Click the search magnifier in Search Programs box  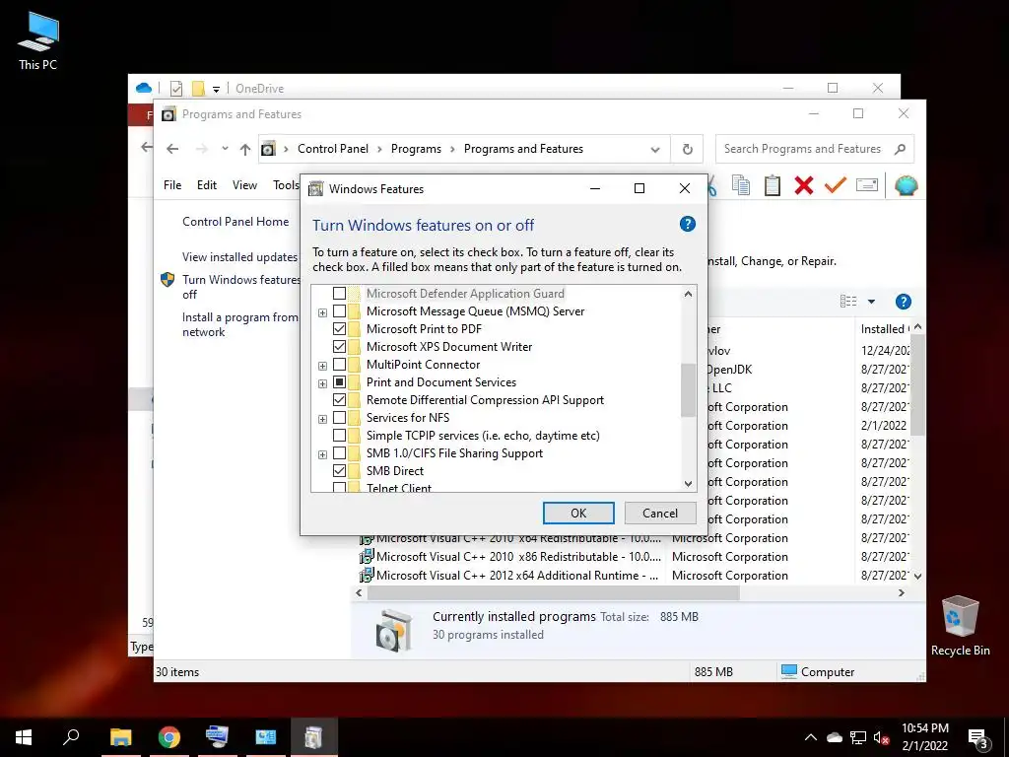point(900,149)
